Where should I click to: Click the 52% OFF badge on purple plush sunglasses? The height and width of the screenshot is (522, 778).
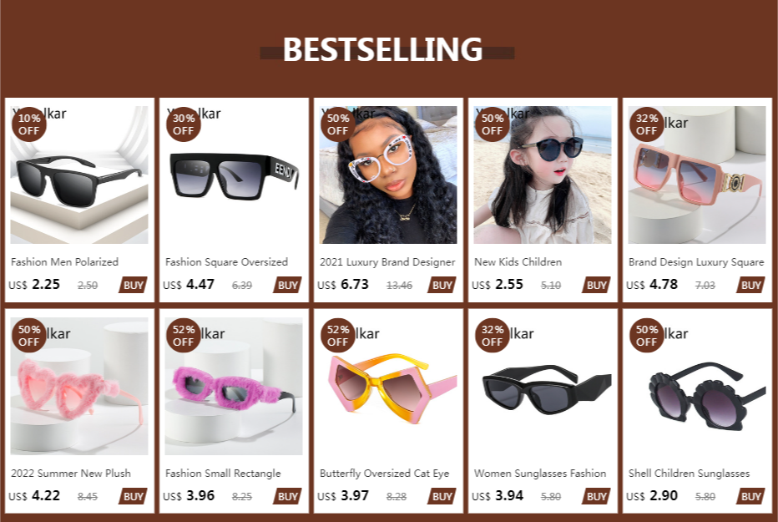pyautogui.click(x=183, y=336)
